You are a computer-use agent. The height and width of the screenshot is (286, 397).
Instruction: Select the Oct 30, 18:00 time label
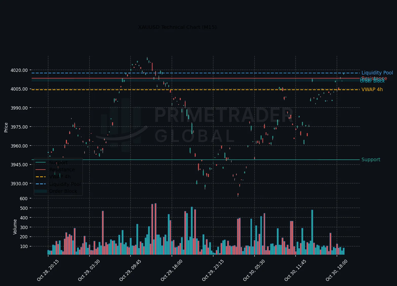(337, 270)
